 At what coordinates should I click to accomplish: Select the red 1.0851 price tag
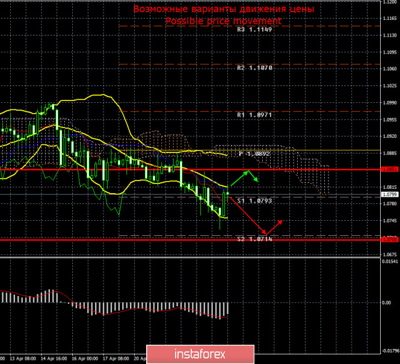point(390,170)
